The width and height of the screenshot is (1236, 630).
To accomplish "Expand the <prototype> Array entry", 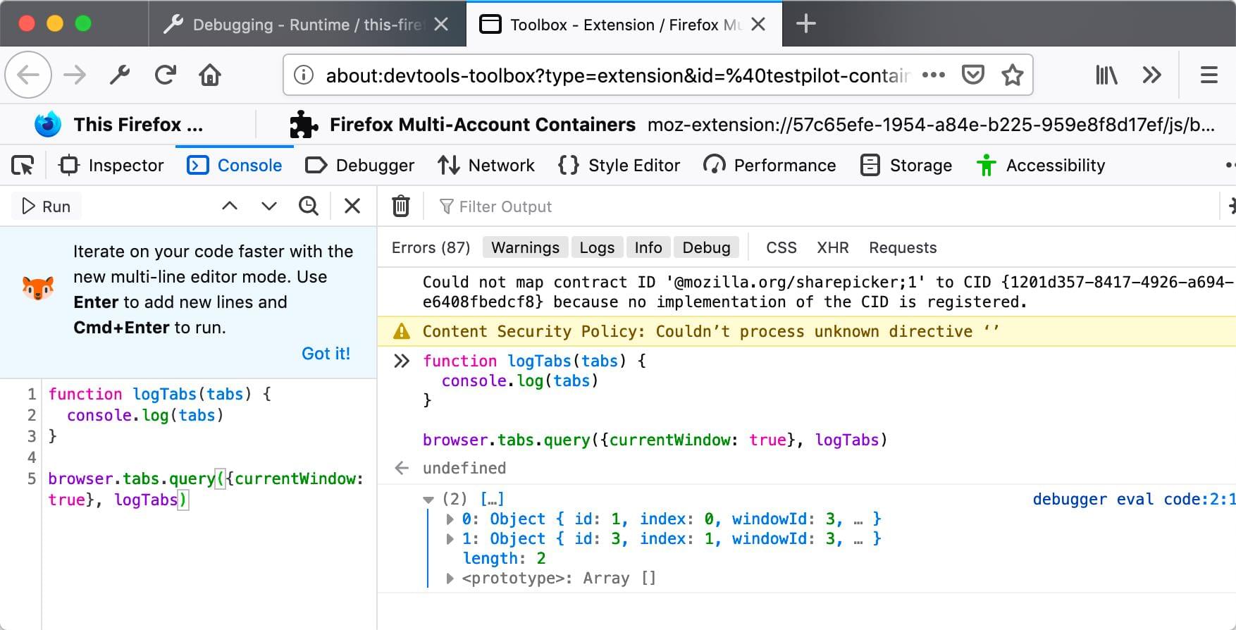I will [x=450, y=579].
